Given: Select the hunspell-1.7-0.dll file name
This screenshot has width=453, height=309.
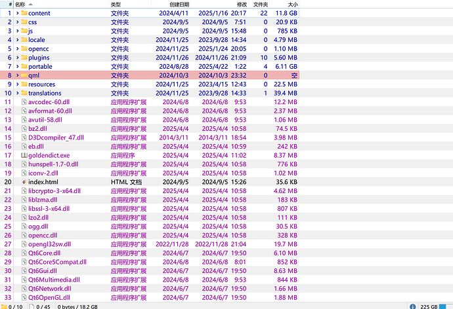Looking at the screenshot, I should pyautogui.click(x=53, y=164).
